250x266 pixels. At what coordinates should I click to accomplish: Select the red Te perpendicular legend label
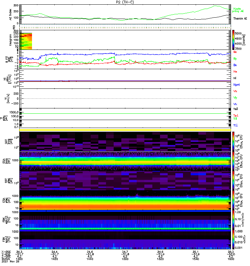tap(236, 115)
